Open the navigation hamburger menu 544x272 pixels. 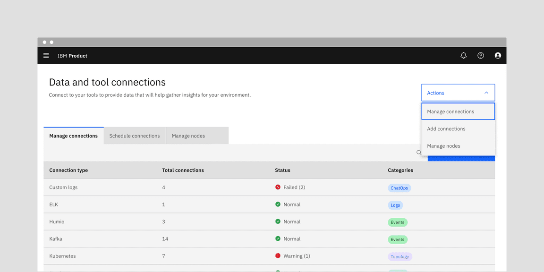click(x=46, y=55)
